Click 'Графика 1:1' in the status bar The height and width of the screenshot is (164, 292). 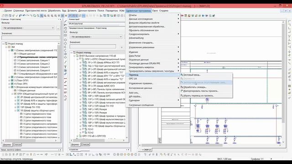(257, 159)
